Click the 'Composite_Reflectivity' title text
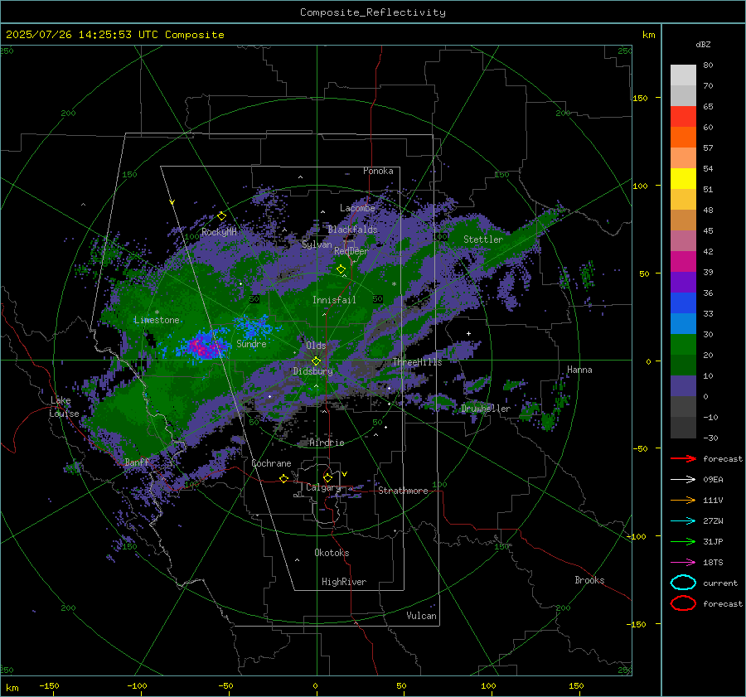Viewport: 746px width, 697px height. (x=373, y=12)
